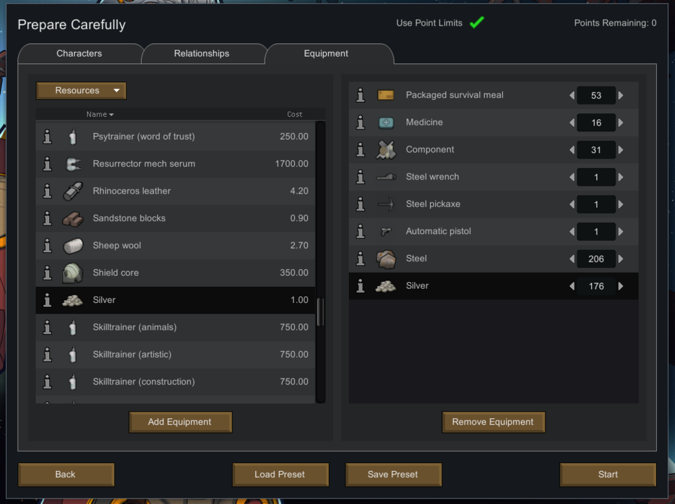Switch to the Characters tab
The width and height of the screenshot is (675, 504).
80,53
